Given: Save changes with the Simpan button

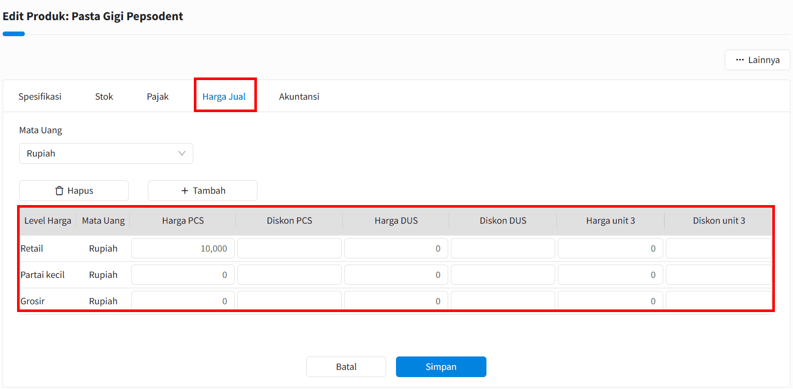Looking at the screenshot, I should pos(441,367).
